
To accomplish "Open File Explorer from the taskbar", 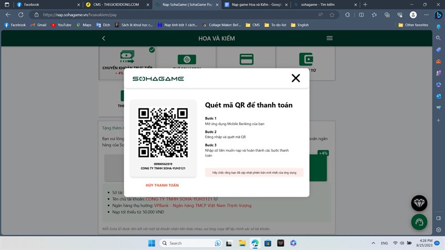I will tap(242, 243).
